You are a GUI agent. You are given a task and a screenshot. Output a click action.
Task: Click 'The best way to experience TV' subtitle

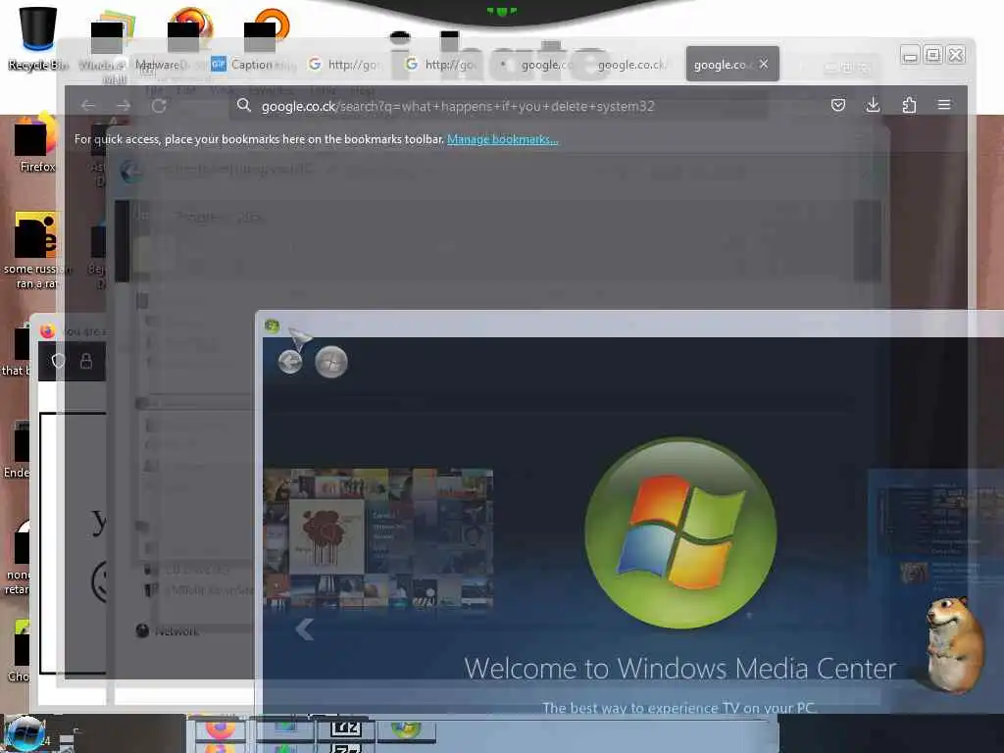tap(678, 708)
